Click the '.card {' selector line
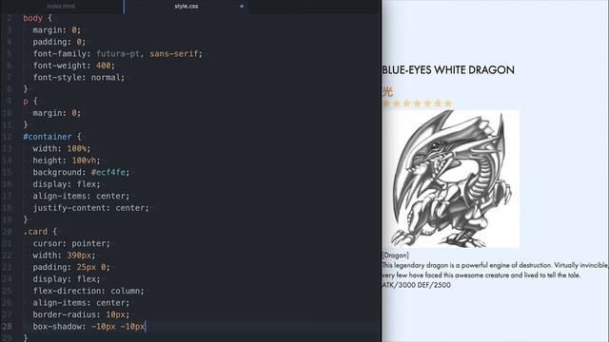 pos(40,232)
